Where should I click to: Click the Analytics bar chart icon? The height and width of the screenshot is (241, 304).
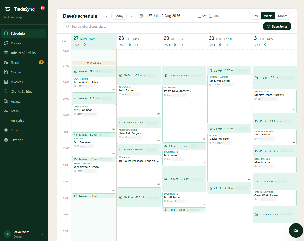pos(6,121)
